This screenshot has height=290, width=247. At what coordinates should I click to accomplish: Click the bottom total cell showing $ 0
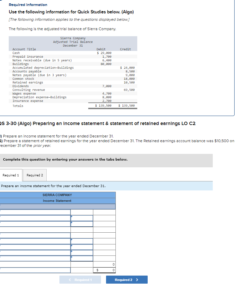104,270
